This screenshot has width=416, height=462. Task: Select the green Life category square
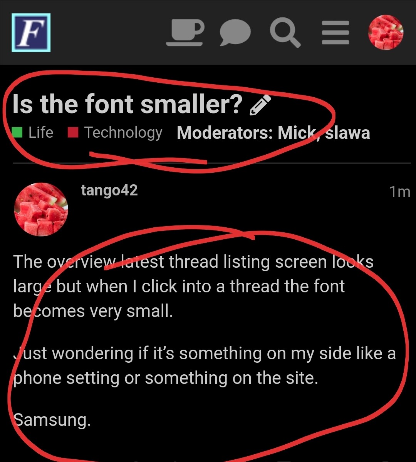click(17, 133)
